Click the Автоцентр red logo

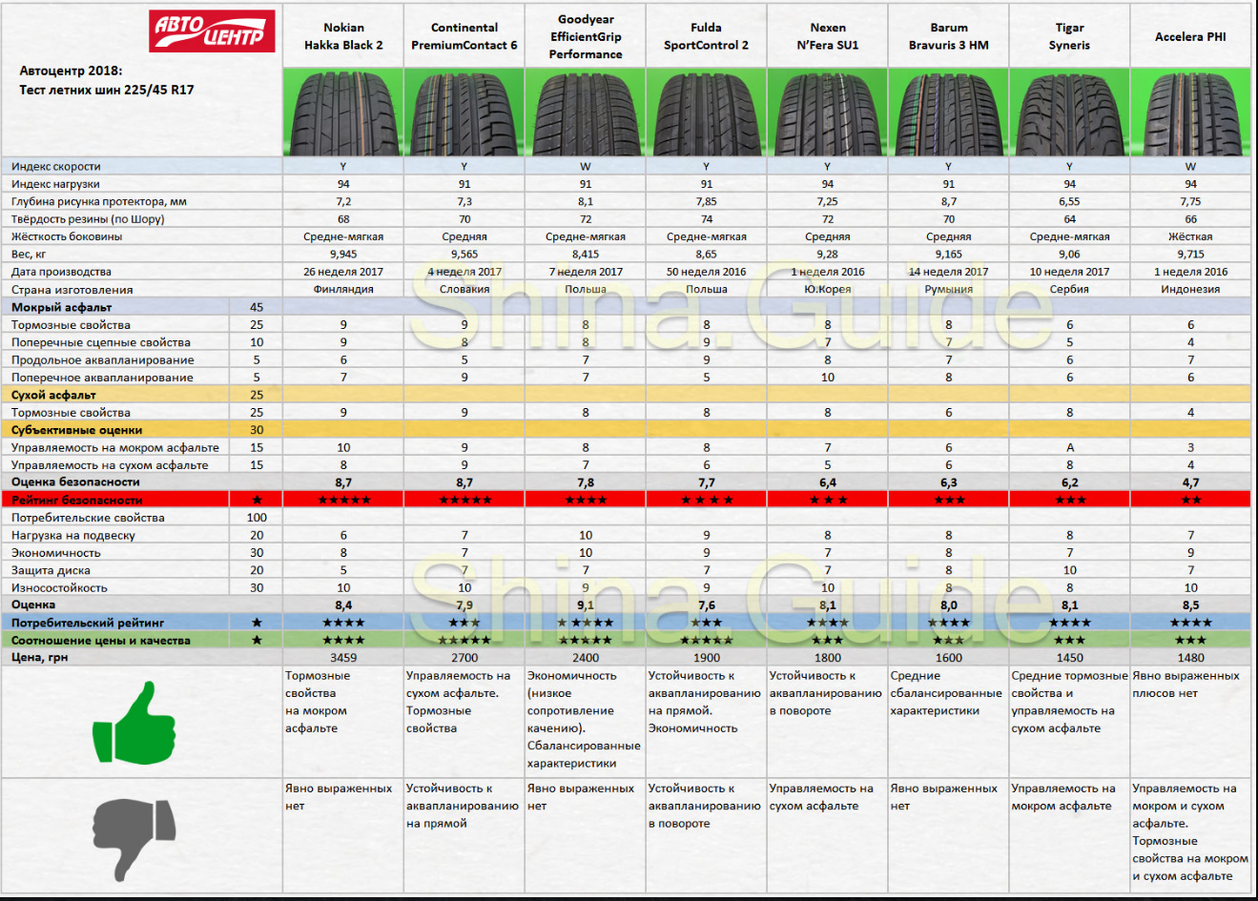point(213,30)
